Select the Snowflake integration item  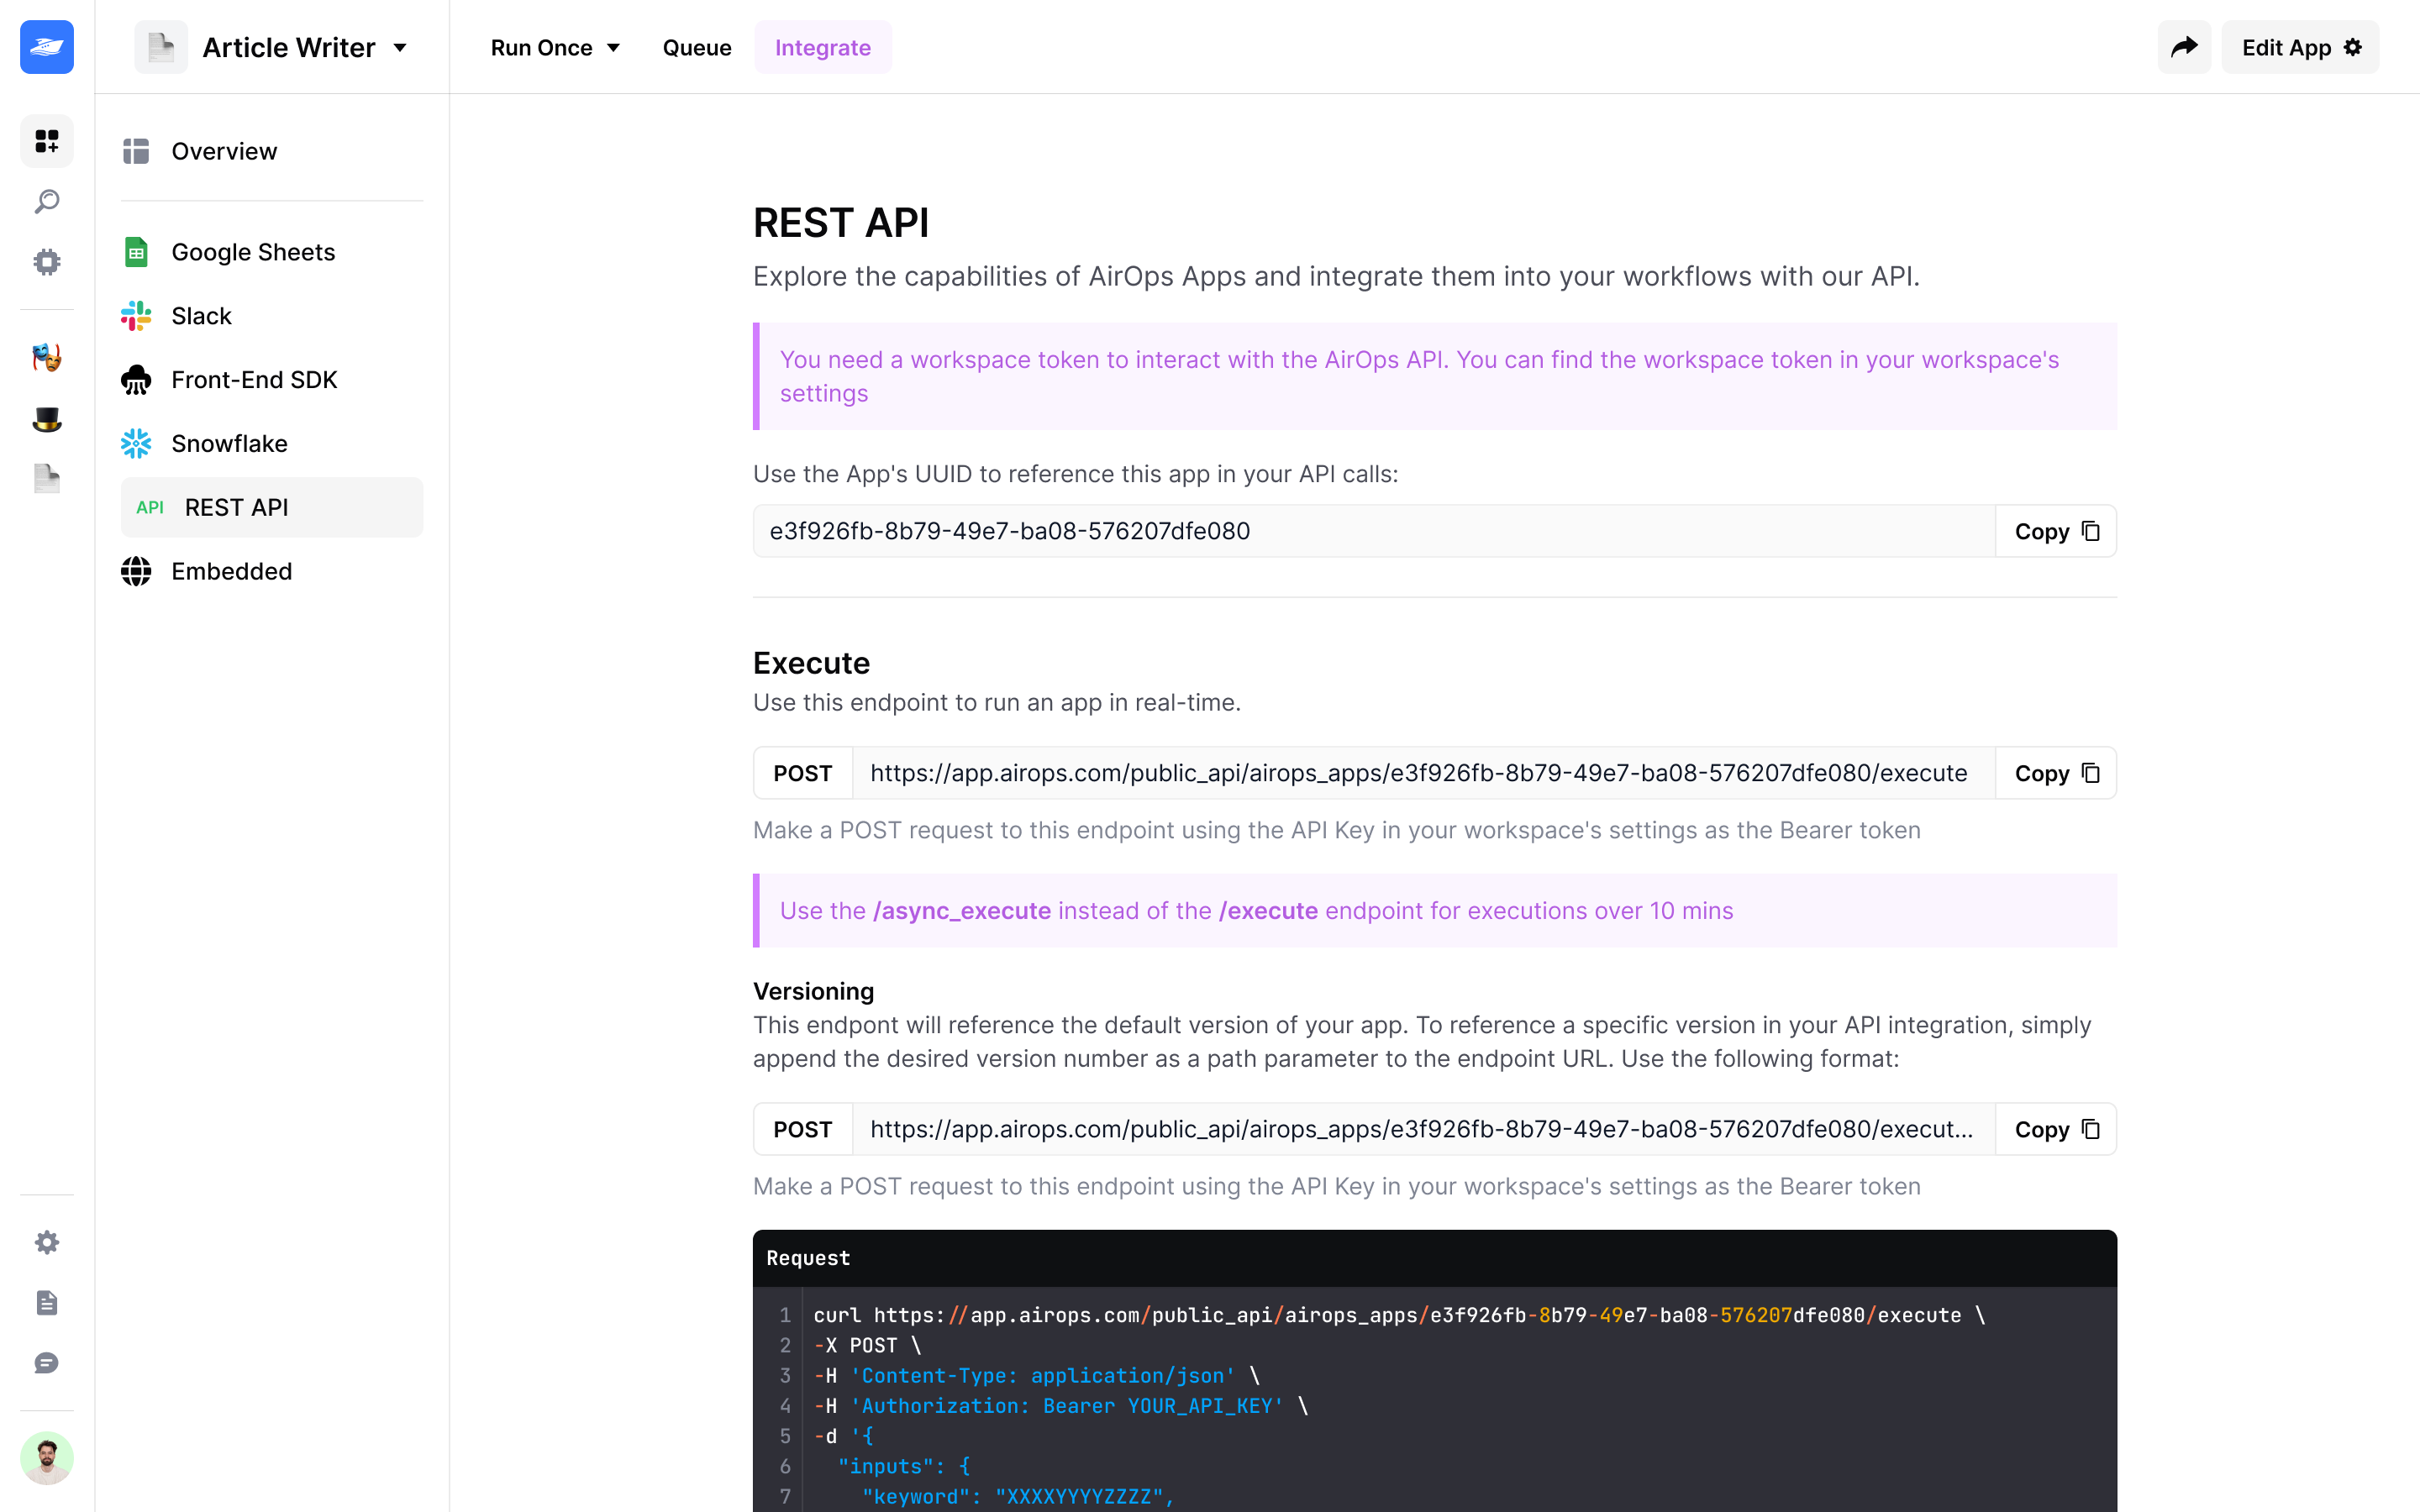[229, 443]
